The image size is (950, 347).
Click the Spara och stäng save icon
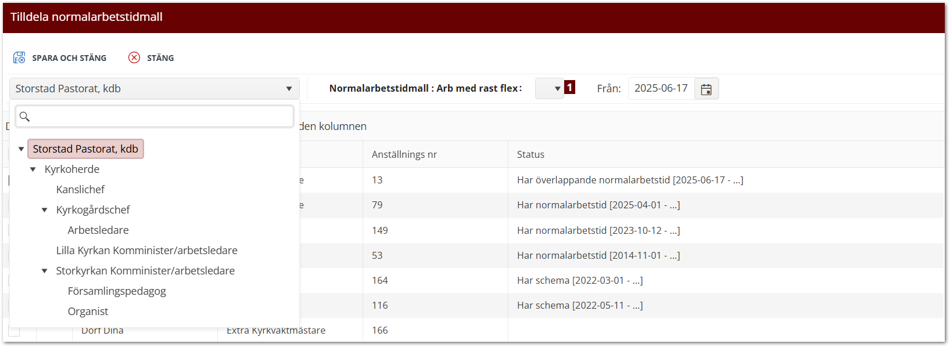[x=19, y=57]
